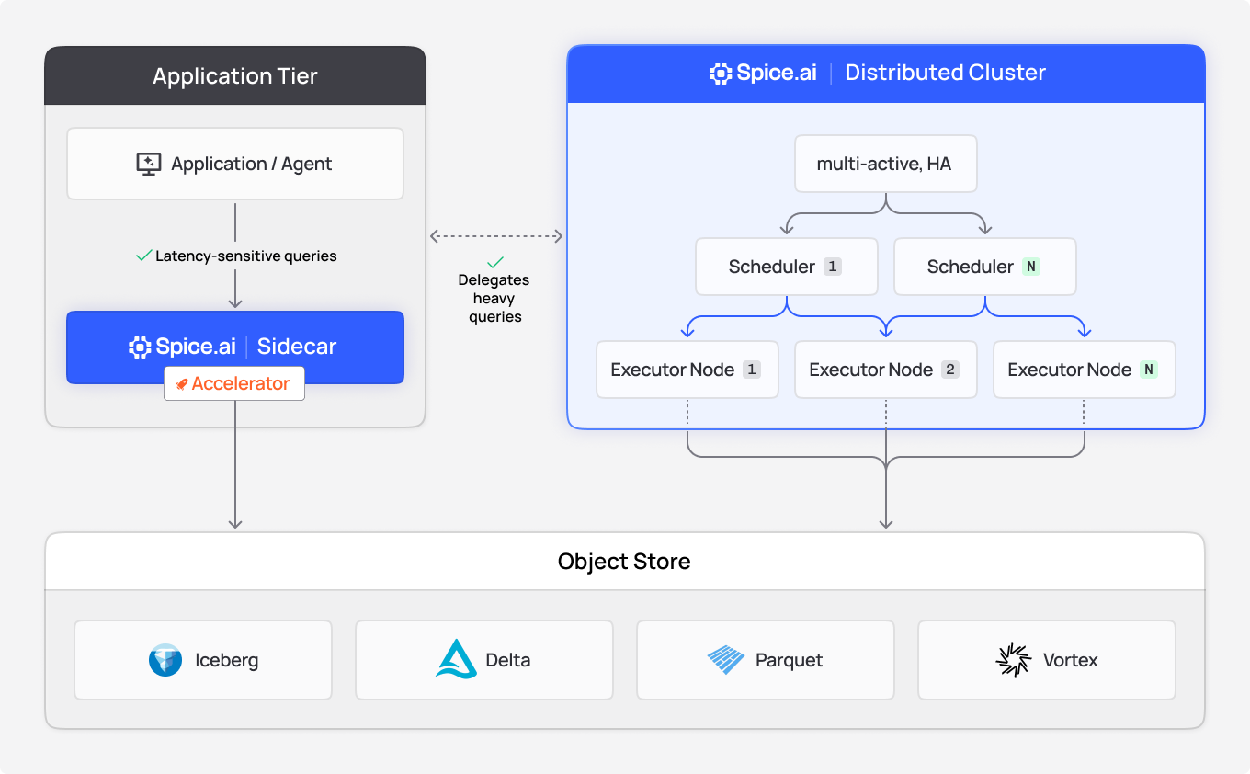The height and width of the screenshot is (774, 1250).
Task: Click the monitor icon beside Application / Agent
Action: (x=149, y=165)
